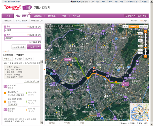Click the 하월곡 IC marker

pos(103,31)
